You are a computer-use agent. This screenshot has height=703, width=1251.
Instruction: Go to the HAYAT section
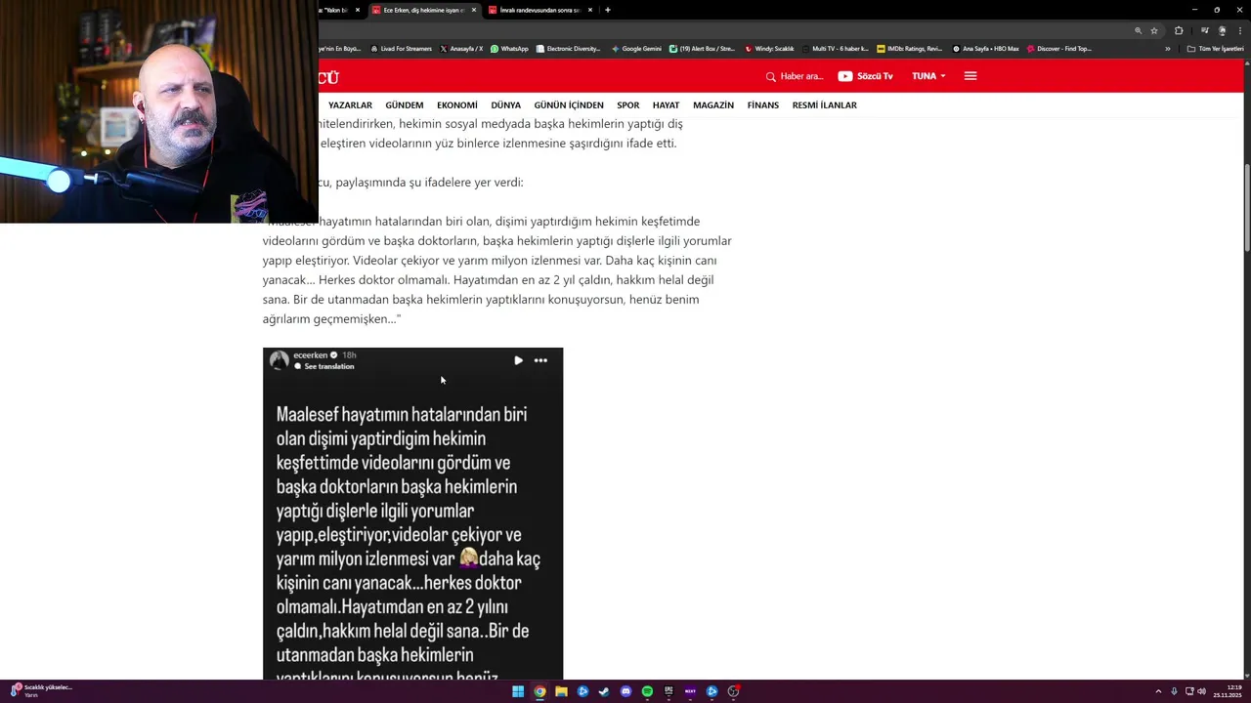pos(666,105)
